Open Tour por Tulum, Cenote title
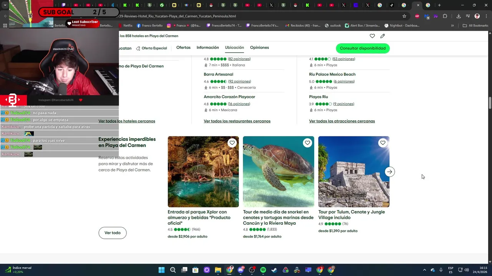 [352, 215]
